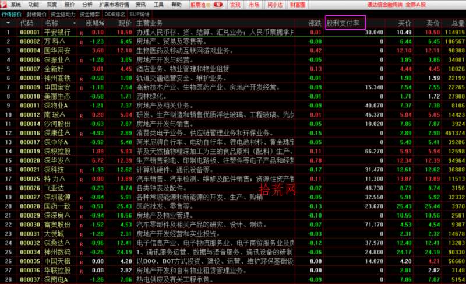Switch to the SUP统计 tab
466x284 pixels.
[139, 14]
